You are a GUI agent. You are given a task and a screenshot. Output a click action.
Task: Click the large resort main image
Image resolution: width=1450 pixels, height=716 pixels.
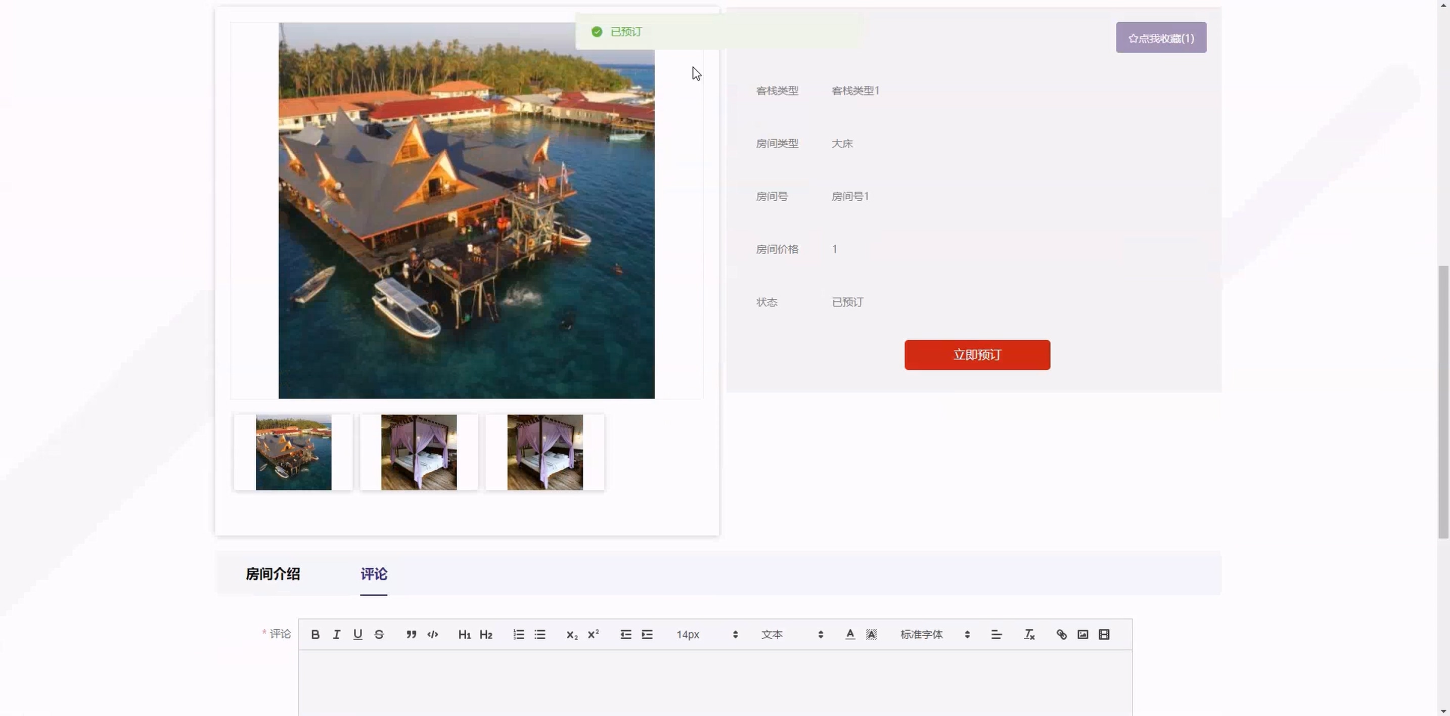466,210
